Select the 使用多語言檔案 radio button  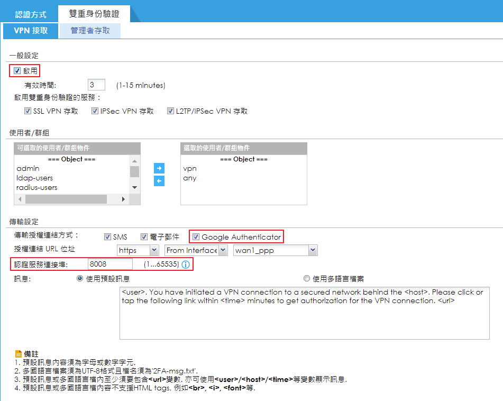click(x=307, y=278)
